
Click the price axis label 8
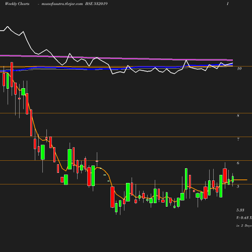point(238,115)
